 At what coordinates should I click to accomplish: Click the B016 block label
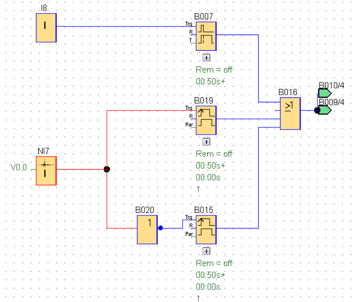pyautogui.click(x=288, y=92)
